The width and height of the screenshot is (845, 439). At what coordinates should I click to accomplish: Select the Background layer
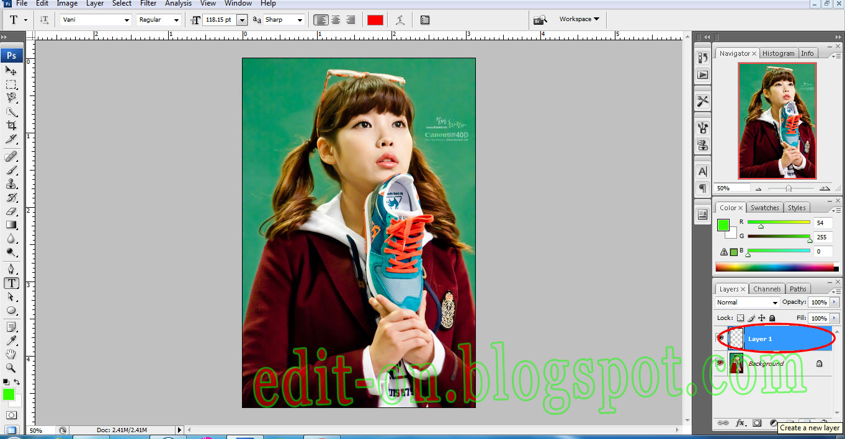(x=767, y=363)
